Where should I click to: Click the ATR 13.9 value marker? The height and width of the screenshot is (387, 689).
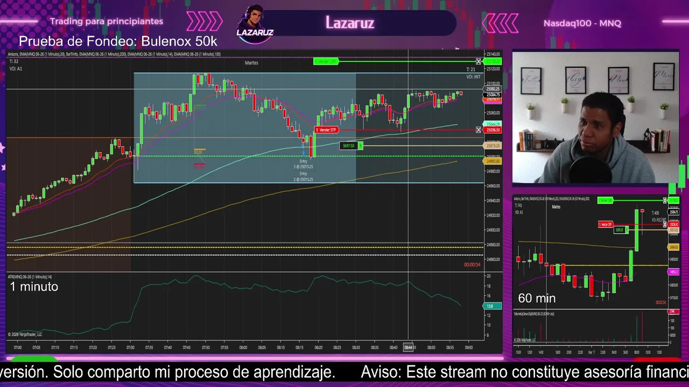click(x=491, y=306)
